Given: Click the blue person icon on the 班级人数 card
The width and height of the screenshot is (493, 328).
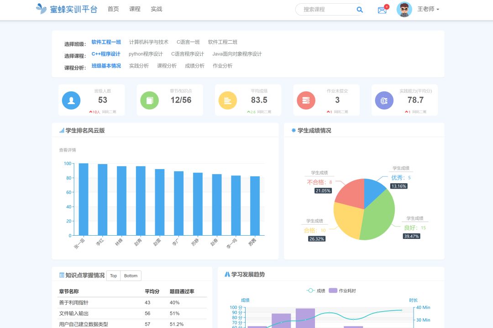Looking at the screenshot, I should pyautogui.click(x=71, y=100).
